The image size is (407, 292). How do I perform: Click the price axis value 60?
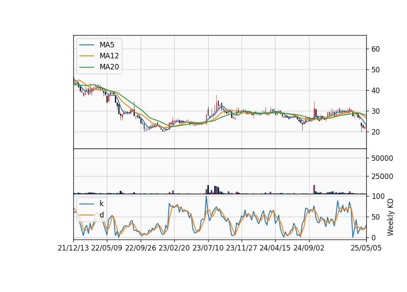click(x=376, y=49)
